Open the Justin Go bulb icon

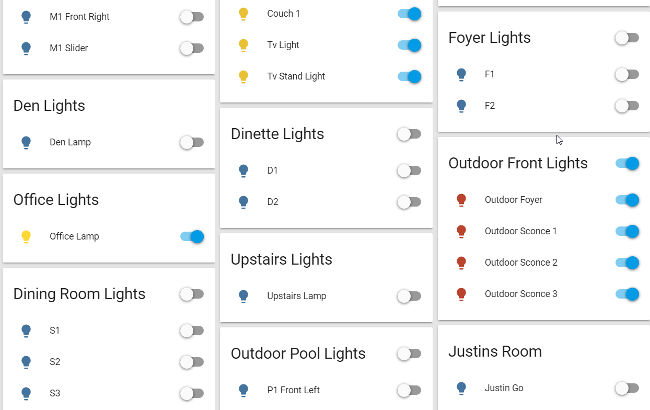[461, 388]
